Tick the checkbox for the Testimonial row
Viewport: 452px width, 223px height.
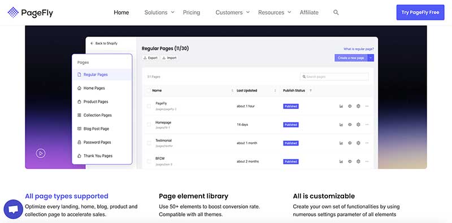149,143
